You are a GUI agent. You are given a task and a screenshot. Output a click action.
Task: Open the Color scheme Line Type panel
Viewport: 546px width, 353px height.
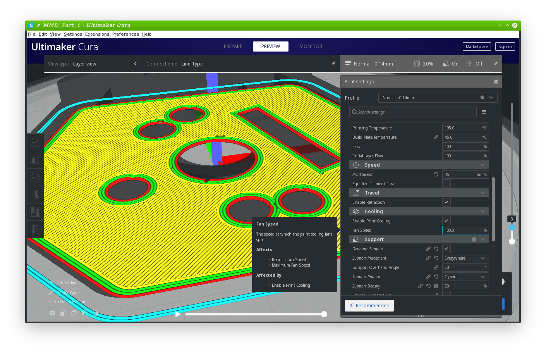click(x=241, y=64)
